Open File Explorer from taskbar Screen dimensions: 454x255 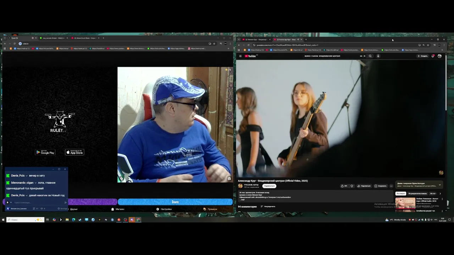click(x=67, y=220)
